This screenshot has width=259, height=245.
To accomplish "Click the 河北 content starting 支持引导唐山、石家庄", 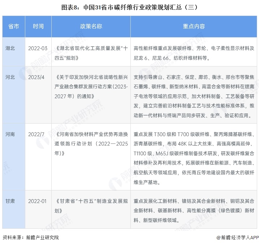I will pyautogui.click(x=194, y=96).
